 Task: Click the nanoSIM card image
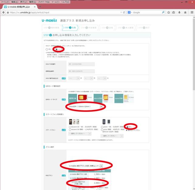click(x=126, y=97)
